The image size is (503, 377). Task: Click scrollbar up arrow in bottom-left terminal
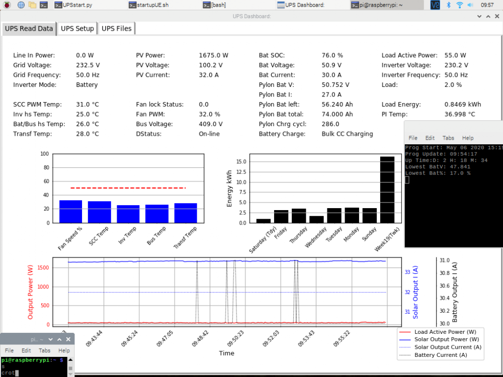pyautogui.click(x=70, y=360)
